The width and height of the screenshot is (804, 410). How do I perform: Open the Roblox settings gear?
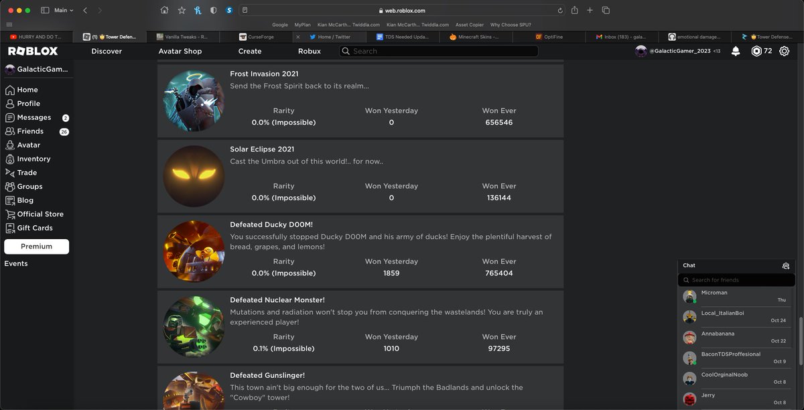click(x=784, y=51)
